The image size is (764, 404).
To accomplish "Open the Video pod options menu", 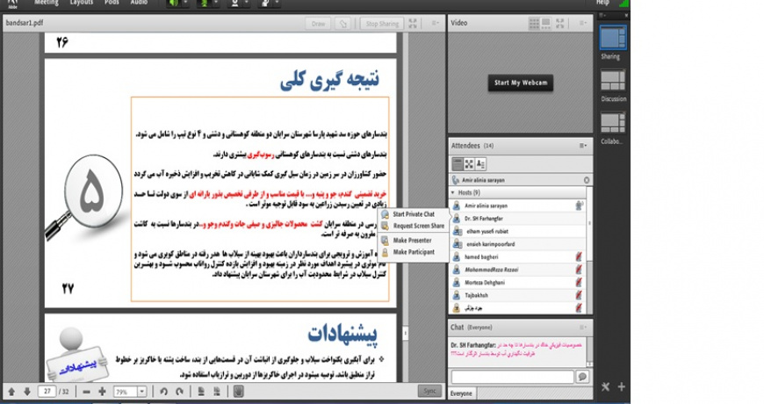I will pos(582,23).
